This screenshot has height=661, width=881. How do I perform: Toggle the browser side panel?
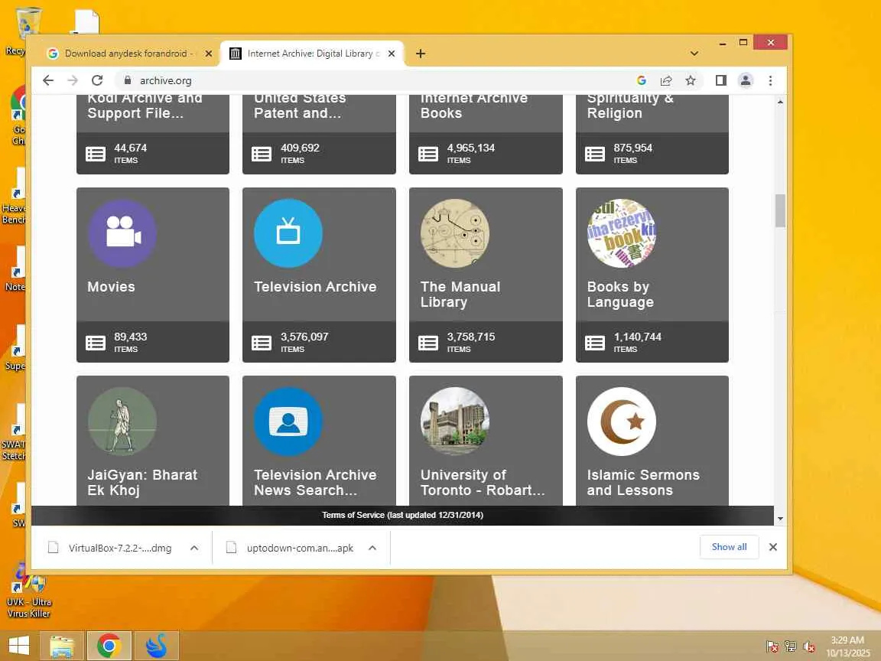[x=721, y=80]
